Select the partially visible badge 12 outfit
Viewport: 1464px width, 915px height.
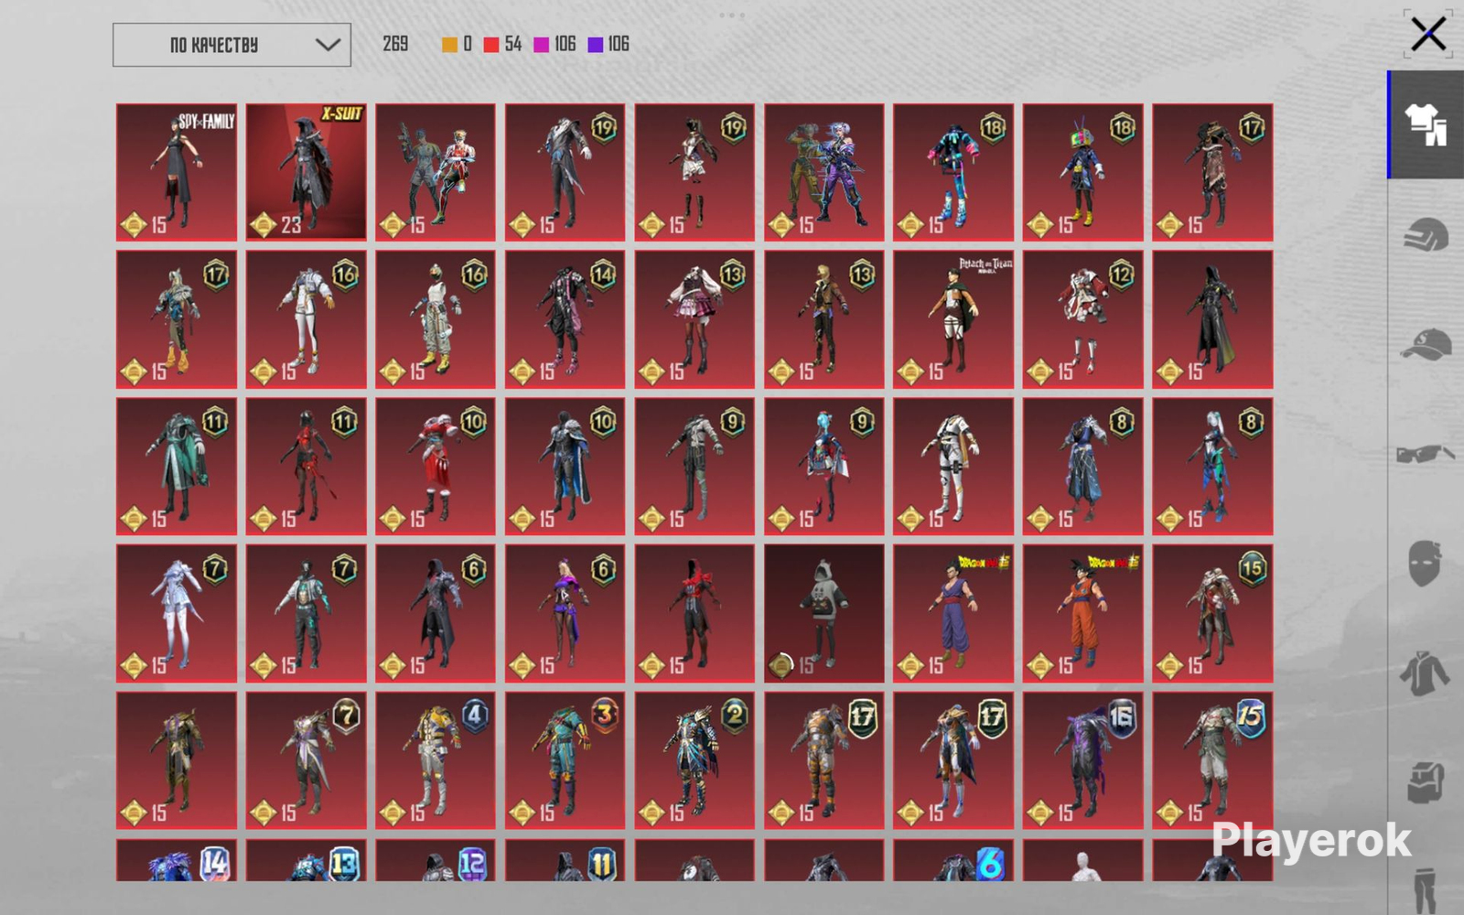point(436,860)
